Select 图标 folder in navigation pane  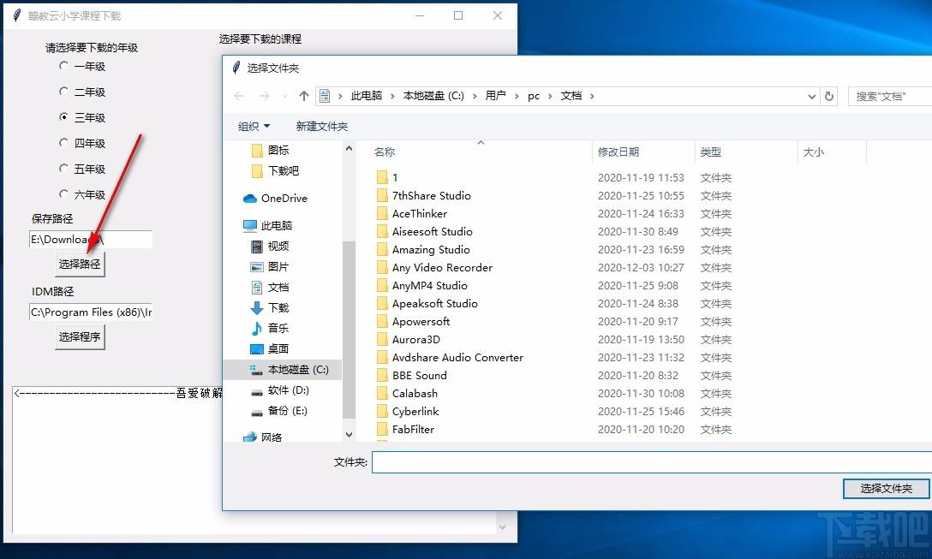coord(271,151)
